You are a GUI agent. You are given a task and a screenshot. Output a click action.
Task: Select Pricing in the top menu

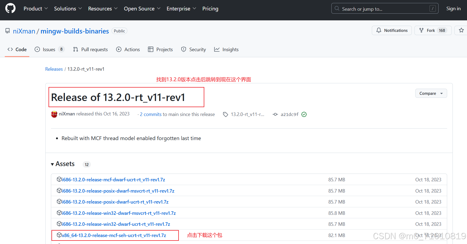click(x=210, y=8)
